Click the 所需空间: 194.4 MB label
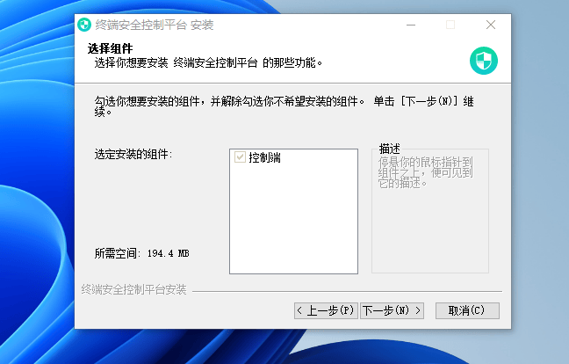 141,253
